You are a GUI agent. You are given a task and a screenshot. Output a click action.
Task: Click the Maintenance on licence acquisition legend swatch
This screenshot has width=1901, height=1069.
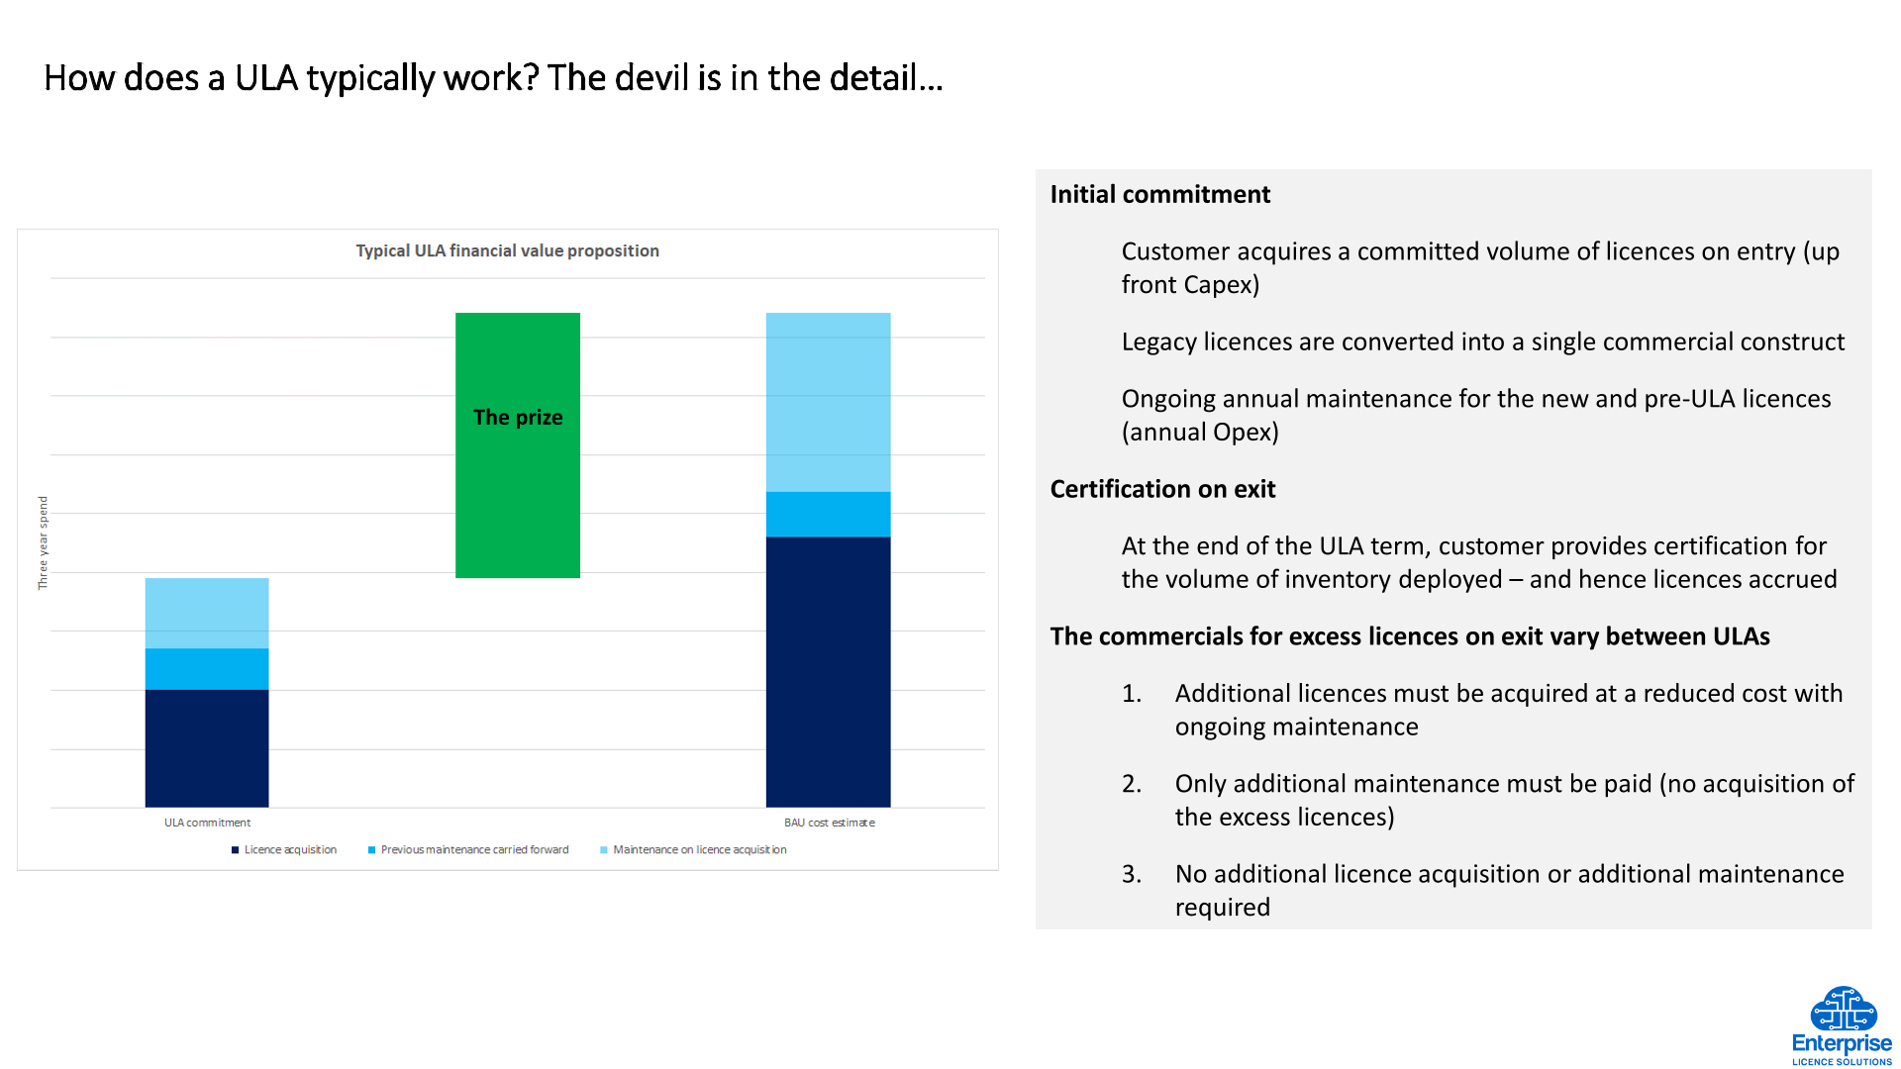[603, 850]
